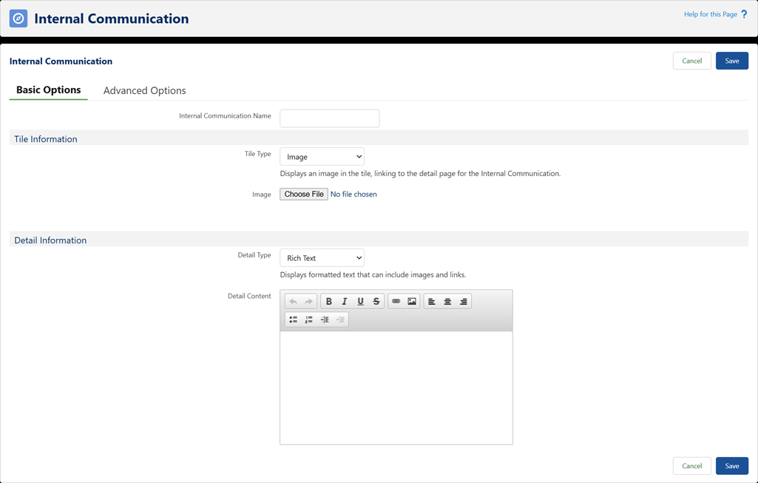Click the Internal Communication Name field
The height and width of the screenshot is (483, 758).
pos(330,118)
